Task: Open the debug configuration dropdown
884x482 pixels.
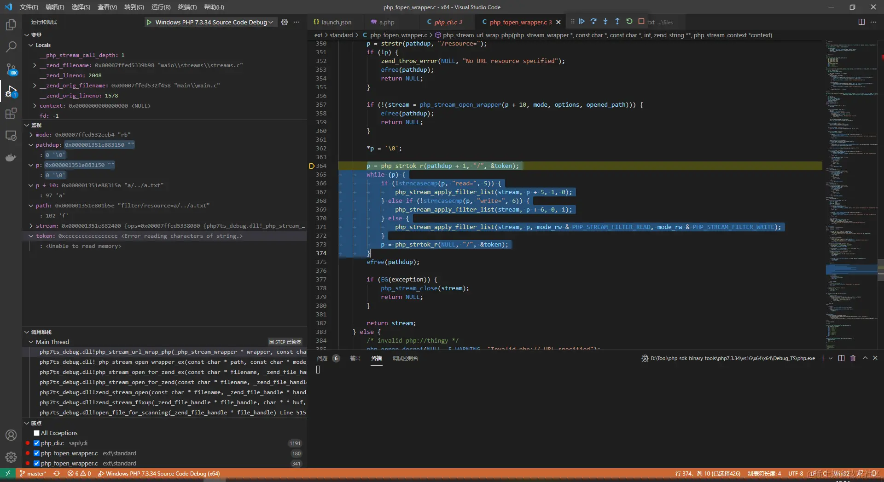Action: (211, 22)
